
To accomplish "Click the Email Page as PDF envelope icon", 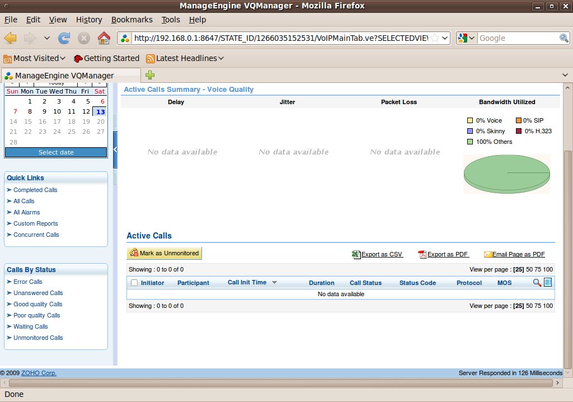I will point(488,254).
